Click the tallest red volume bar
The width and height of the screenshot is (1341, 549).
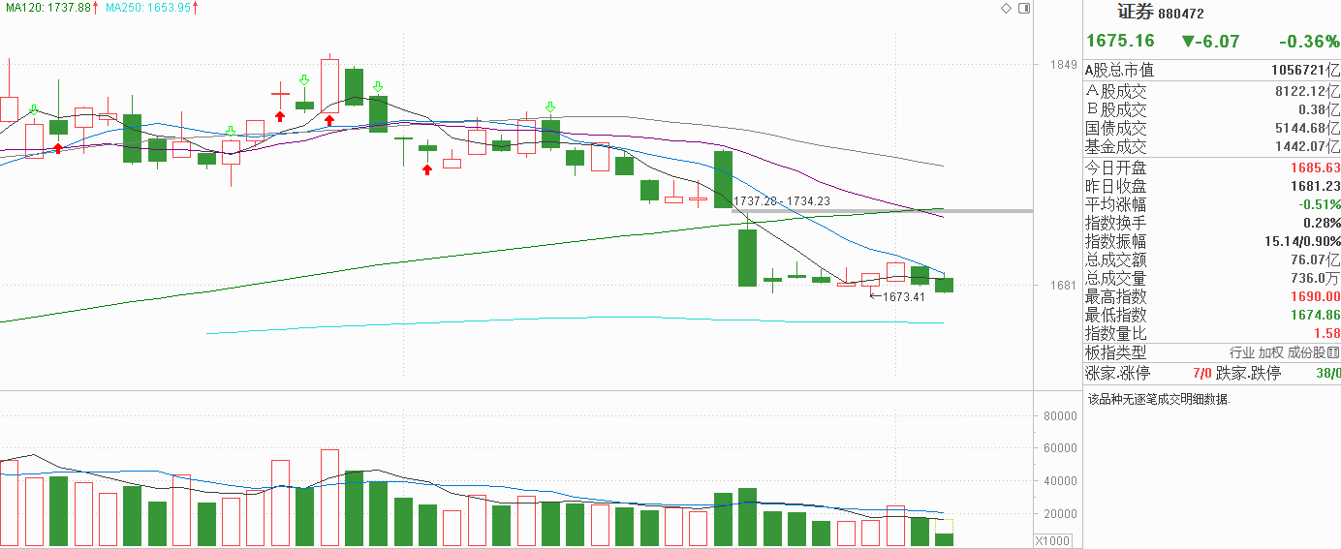point(329,498)
